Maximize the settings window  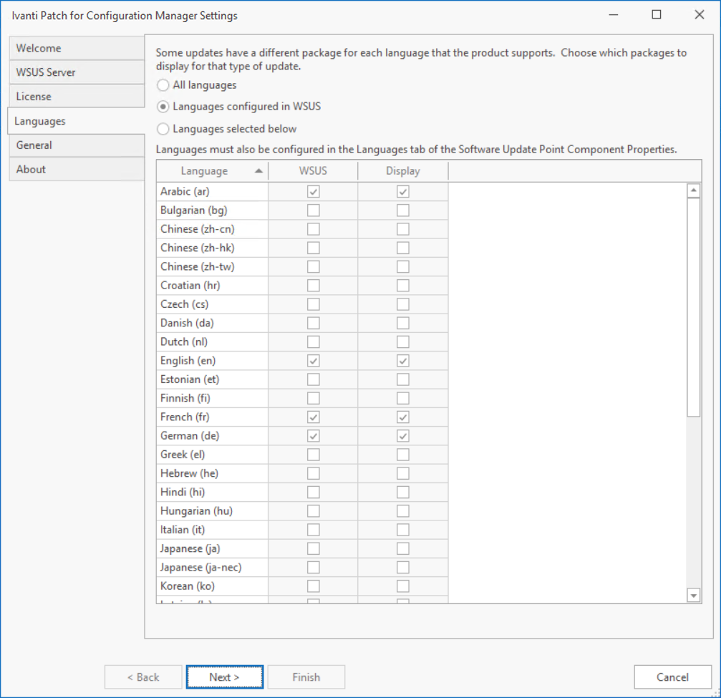click(657, 15)
